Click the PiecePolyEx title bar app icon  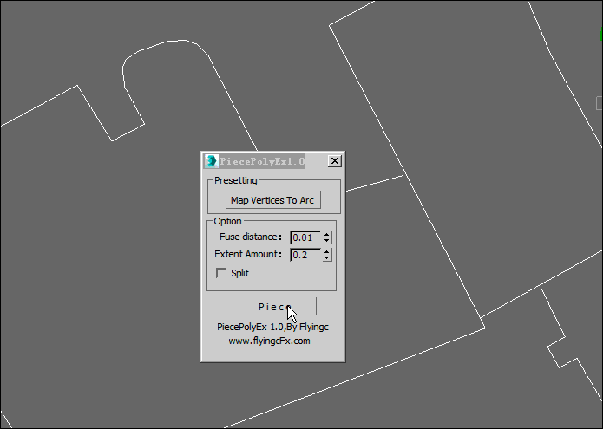coord(211,161)
